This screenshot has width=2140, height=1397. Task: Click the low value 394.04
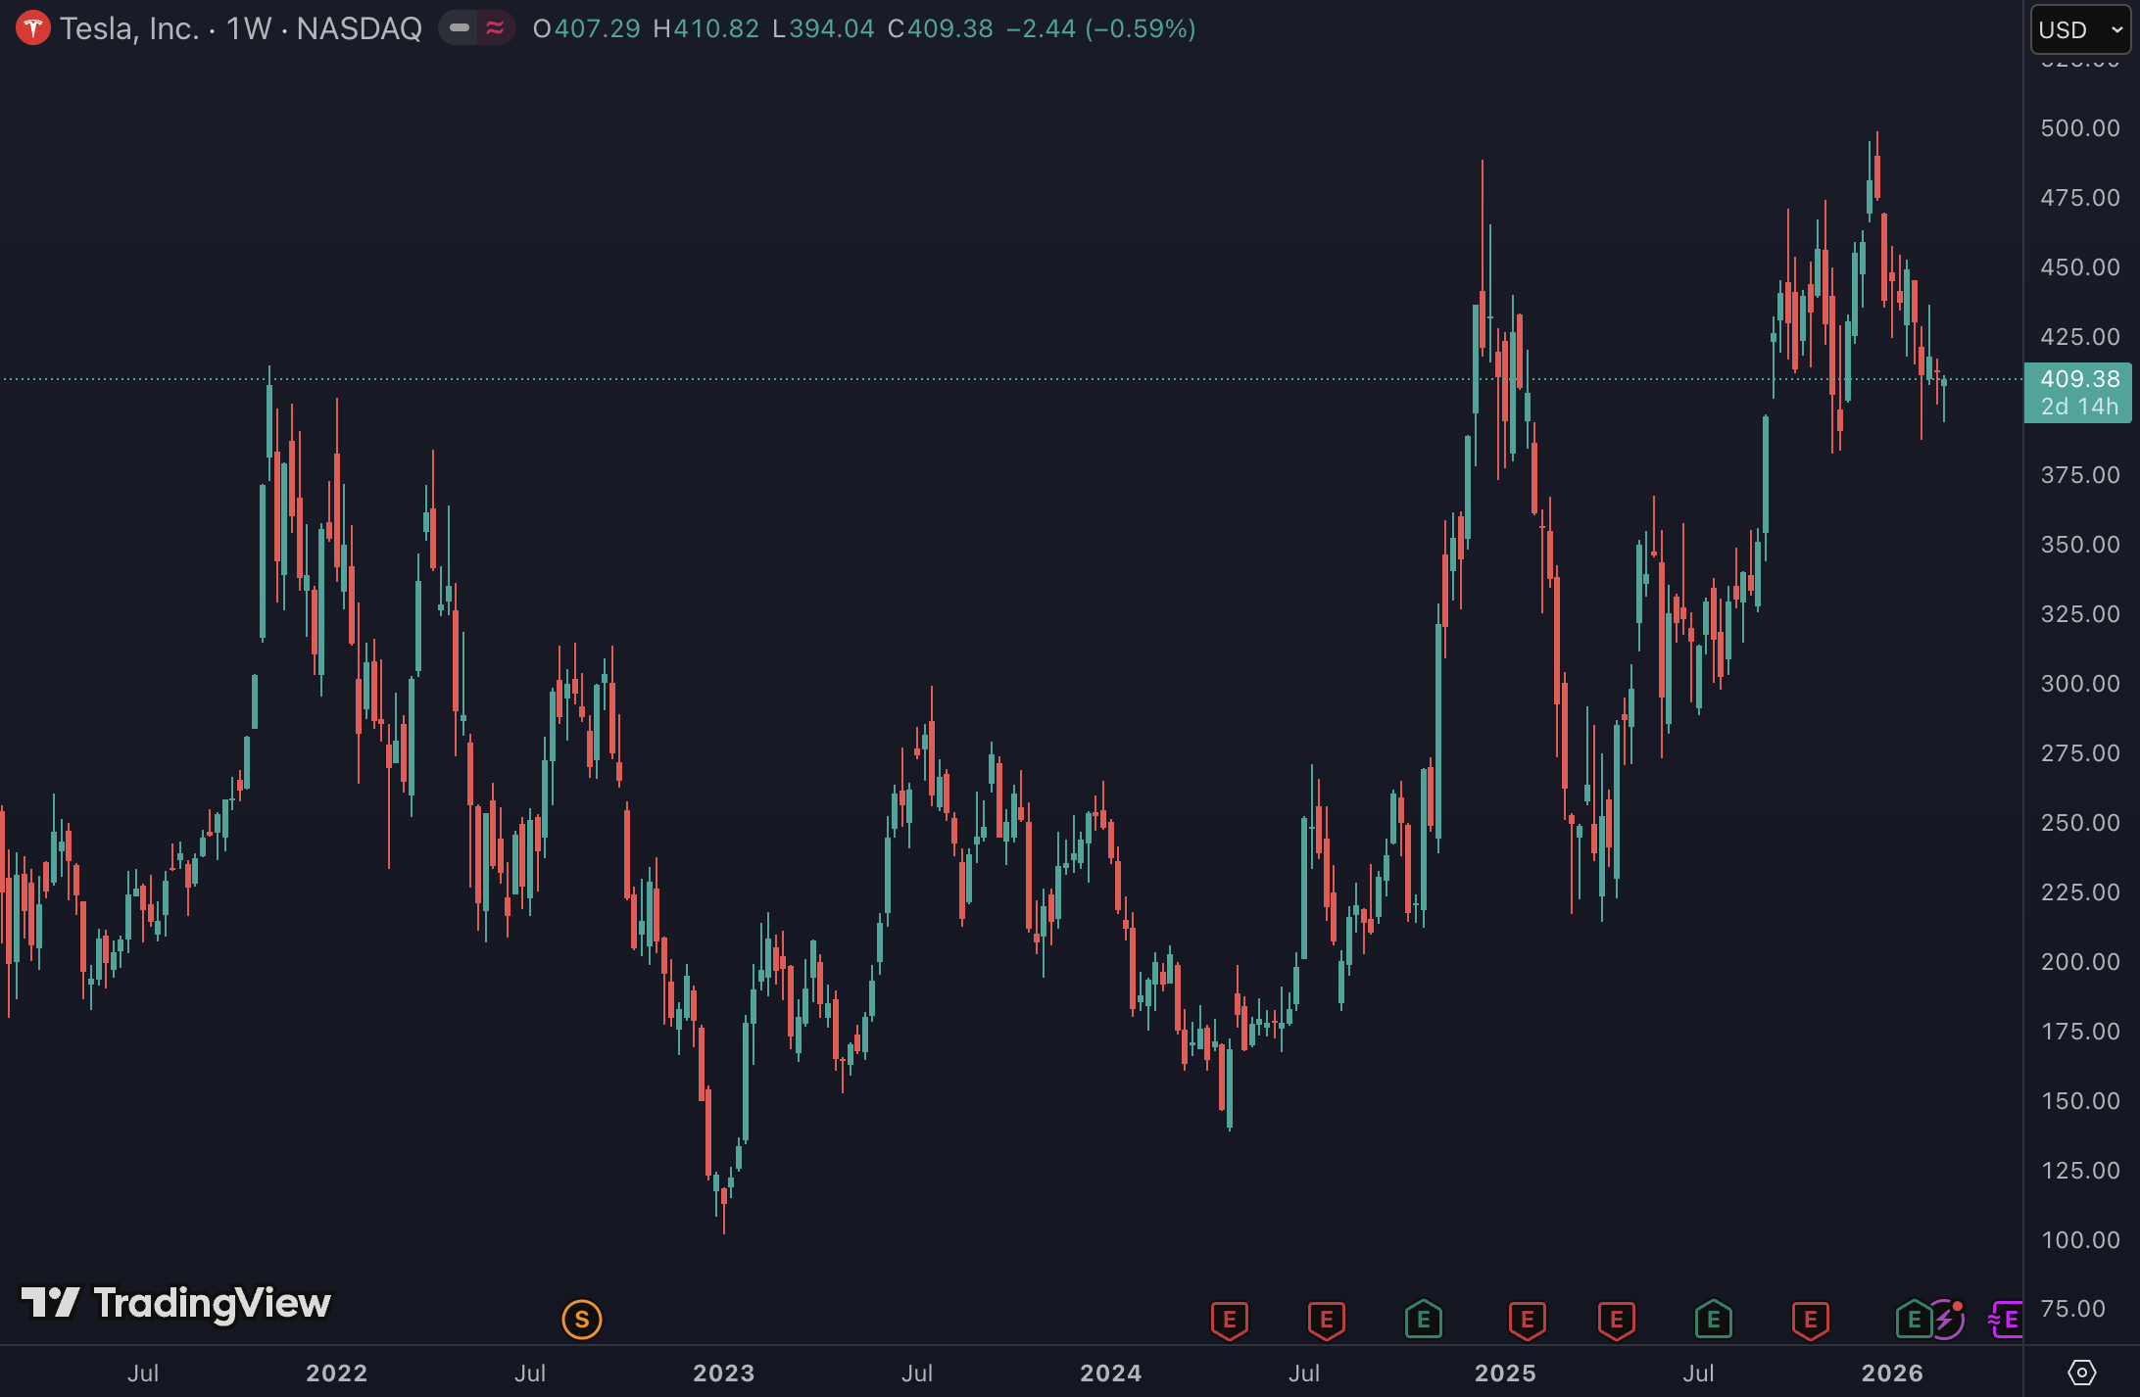pos(832,28)
